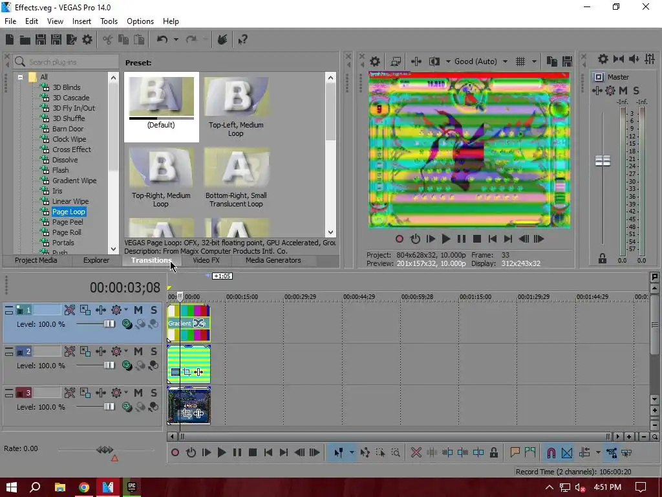
Task: Copy snapshot to clipboard in preview
Action: click(x=551, y=61)
